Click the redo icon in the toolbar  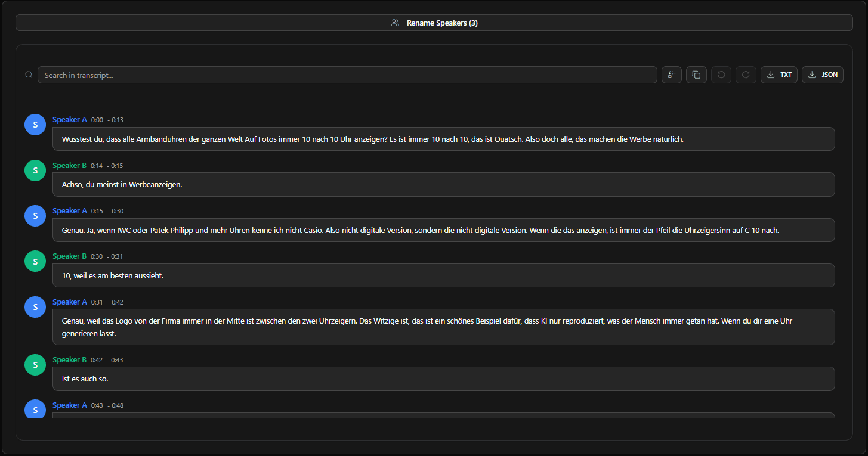(x=746, y=75)
